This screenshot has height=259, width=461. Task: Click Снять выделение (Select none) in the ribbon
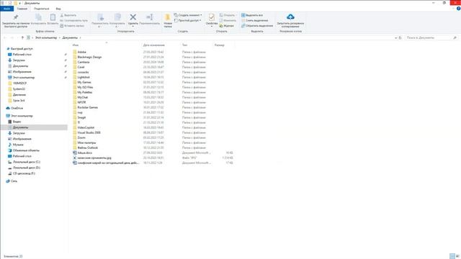tap(254, 21)
